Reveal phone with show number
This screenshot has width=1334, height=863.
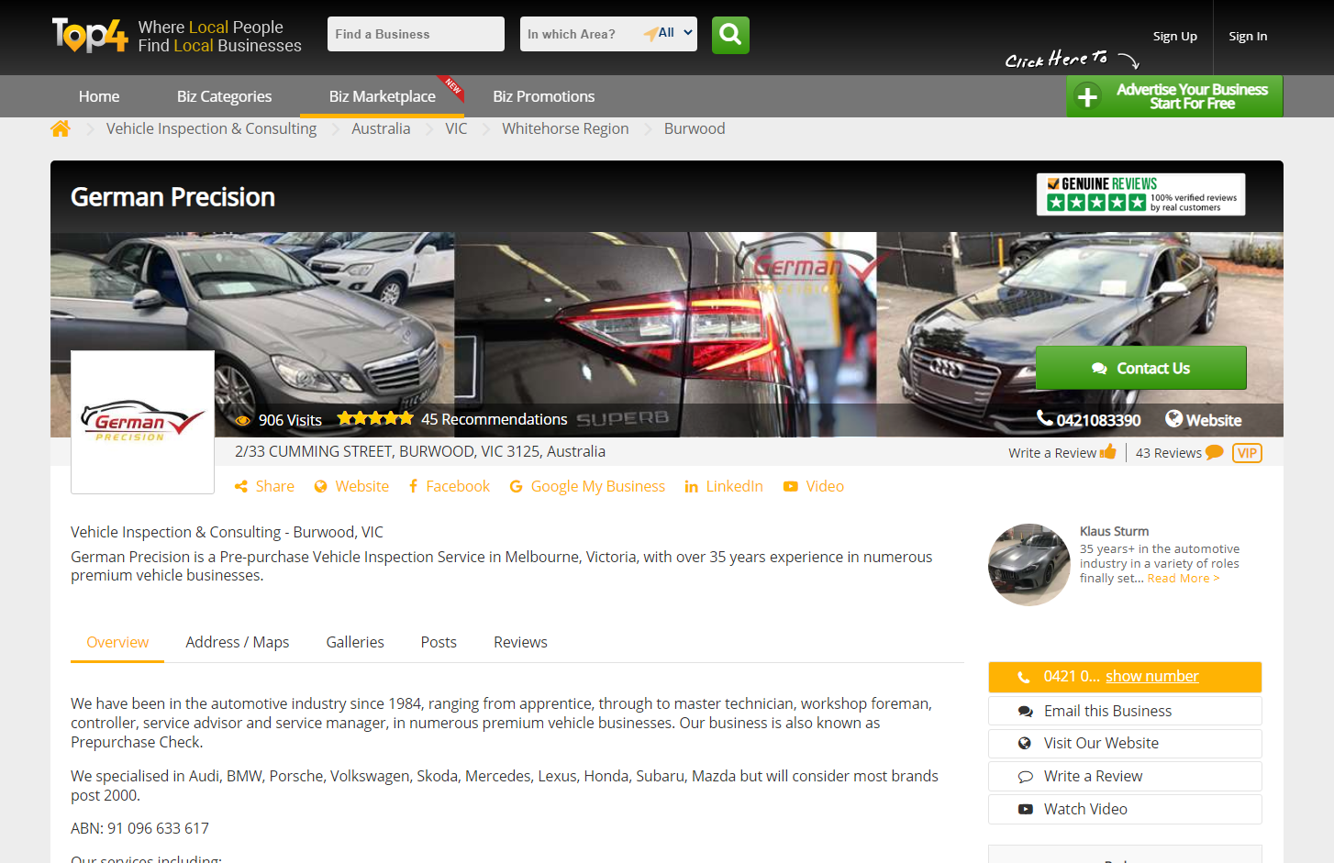(x=1151, y=677)
